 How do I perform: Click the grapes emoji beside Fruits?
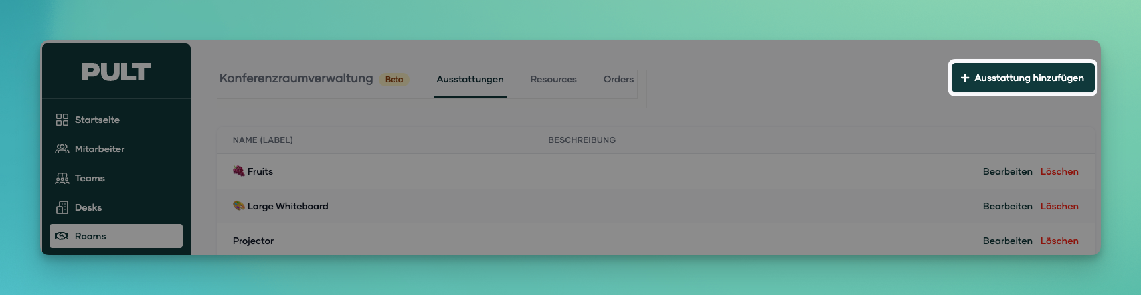(238, 171)
